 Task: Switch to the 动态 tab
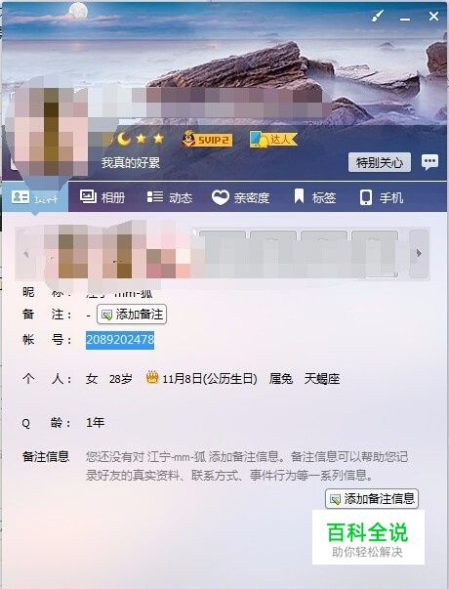click(169, 197)
